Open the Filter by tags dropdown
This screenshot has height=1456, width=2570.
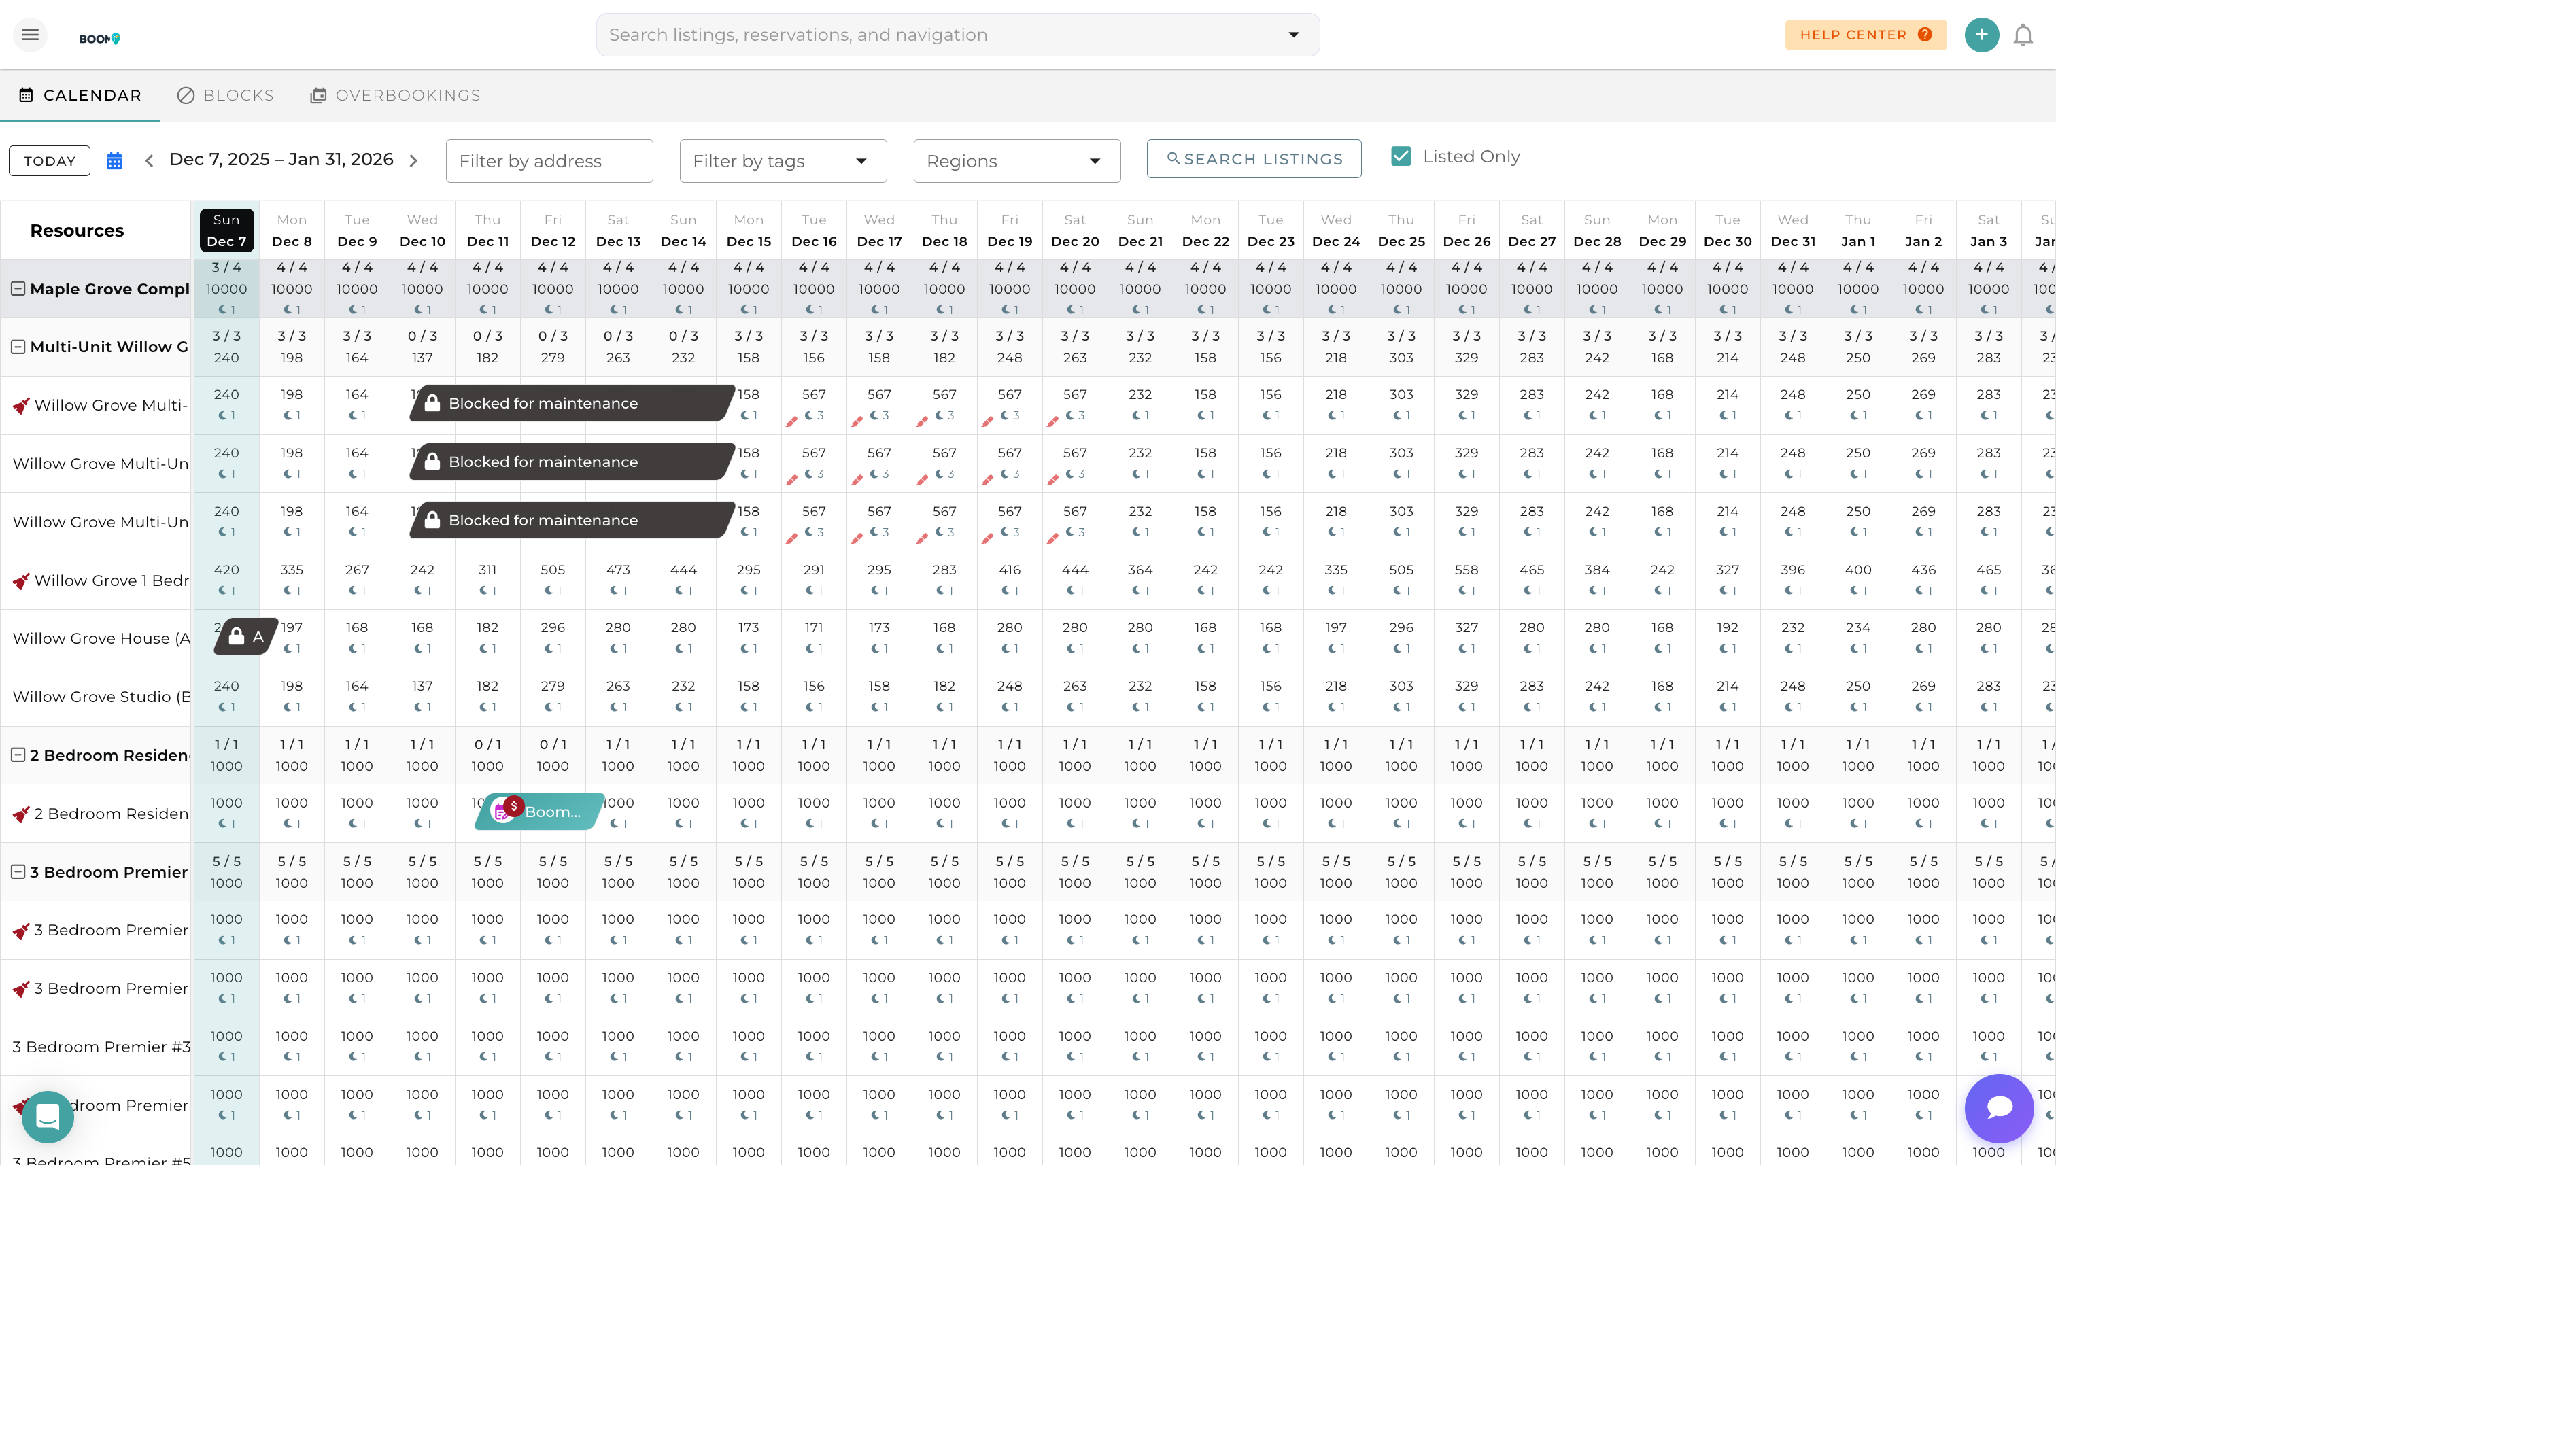click(x=782, y=161)
